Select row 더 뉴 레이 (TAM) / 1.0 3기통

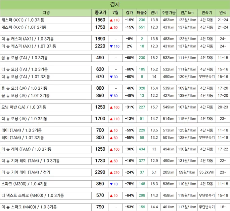point(115,149)
